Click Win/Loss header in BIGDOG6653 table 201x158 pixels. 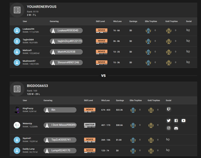[x=105, y=100]
